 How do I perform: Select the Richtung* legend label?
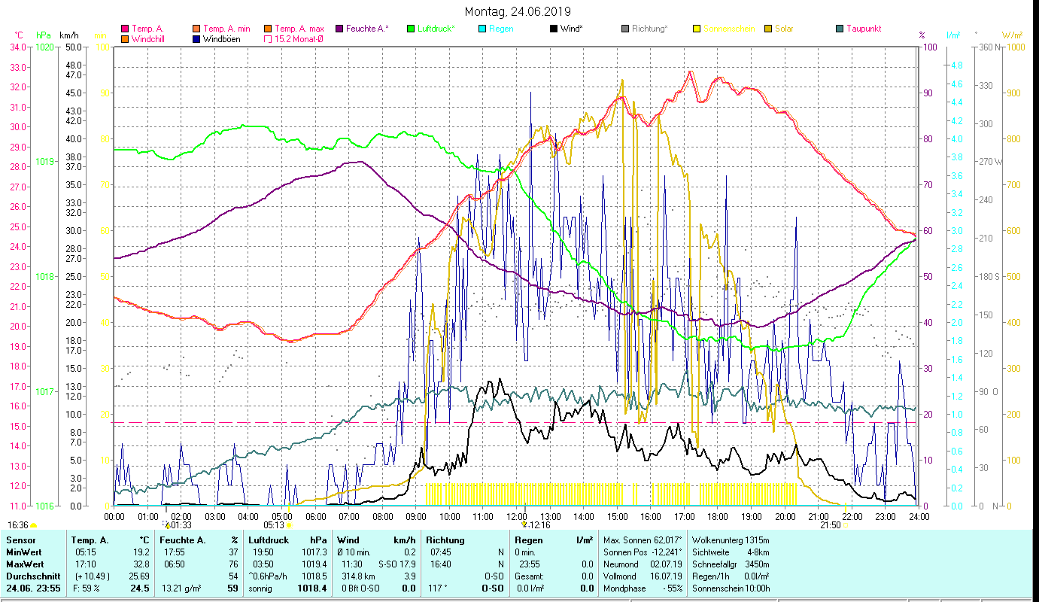(650, 29)
